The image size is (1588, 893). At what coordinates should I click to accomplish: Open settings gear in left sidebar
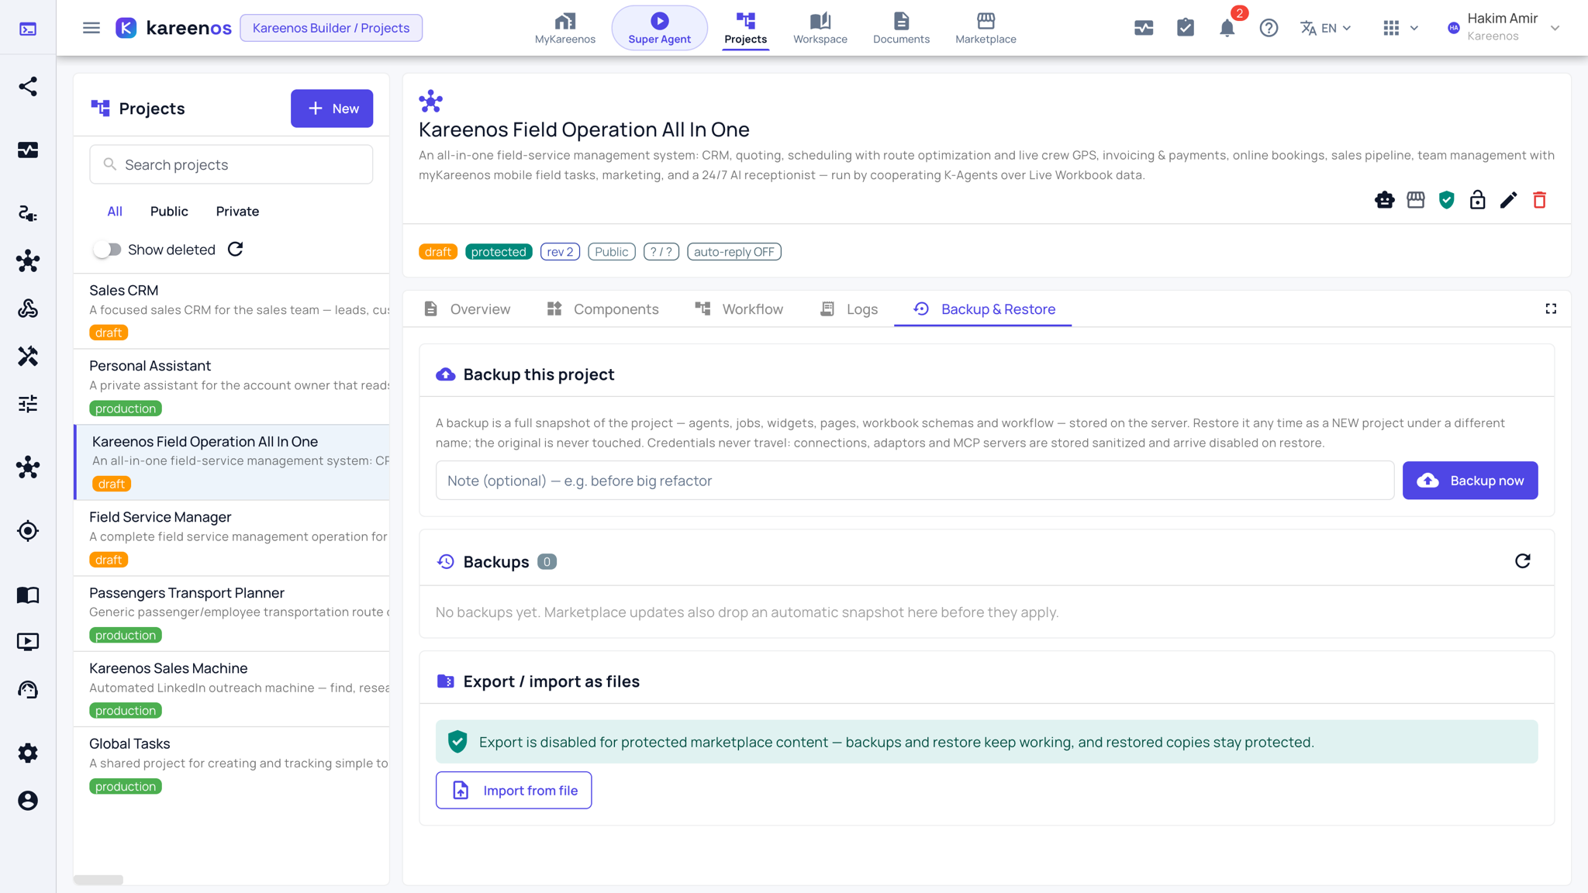28,753
